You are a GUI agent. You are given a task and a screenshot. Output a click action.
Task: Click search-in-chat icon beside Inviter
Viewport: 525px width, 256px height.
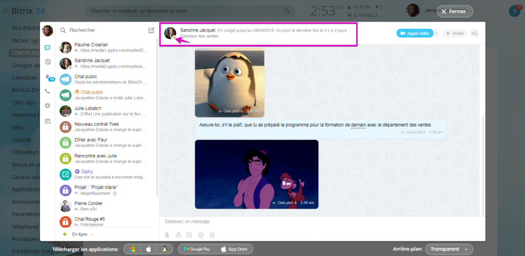(475, 33)
